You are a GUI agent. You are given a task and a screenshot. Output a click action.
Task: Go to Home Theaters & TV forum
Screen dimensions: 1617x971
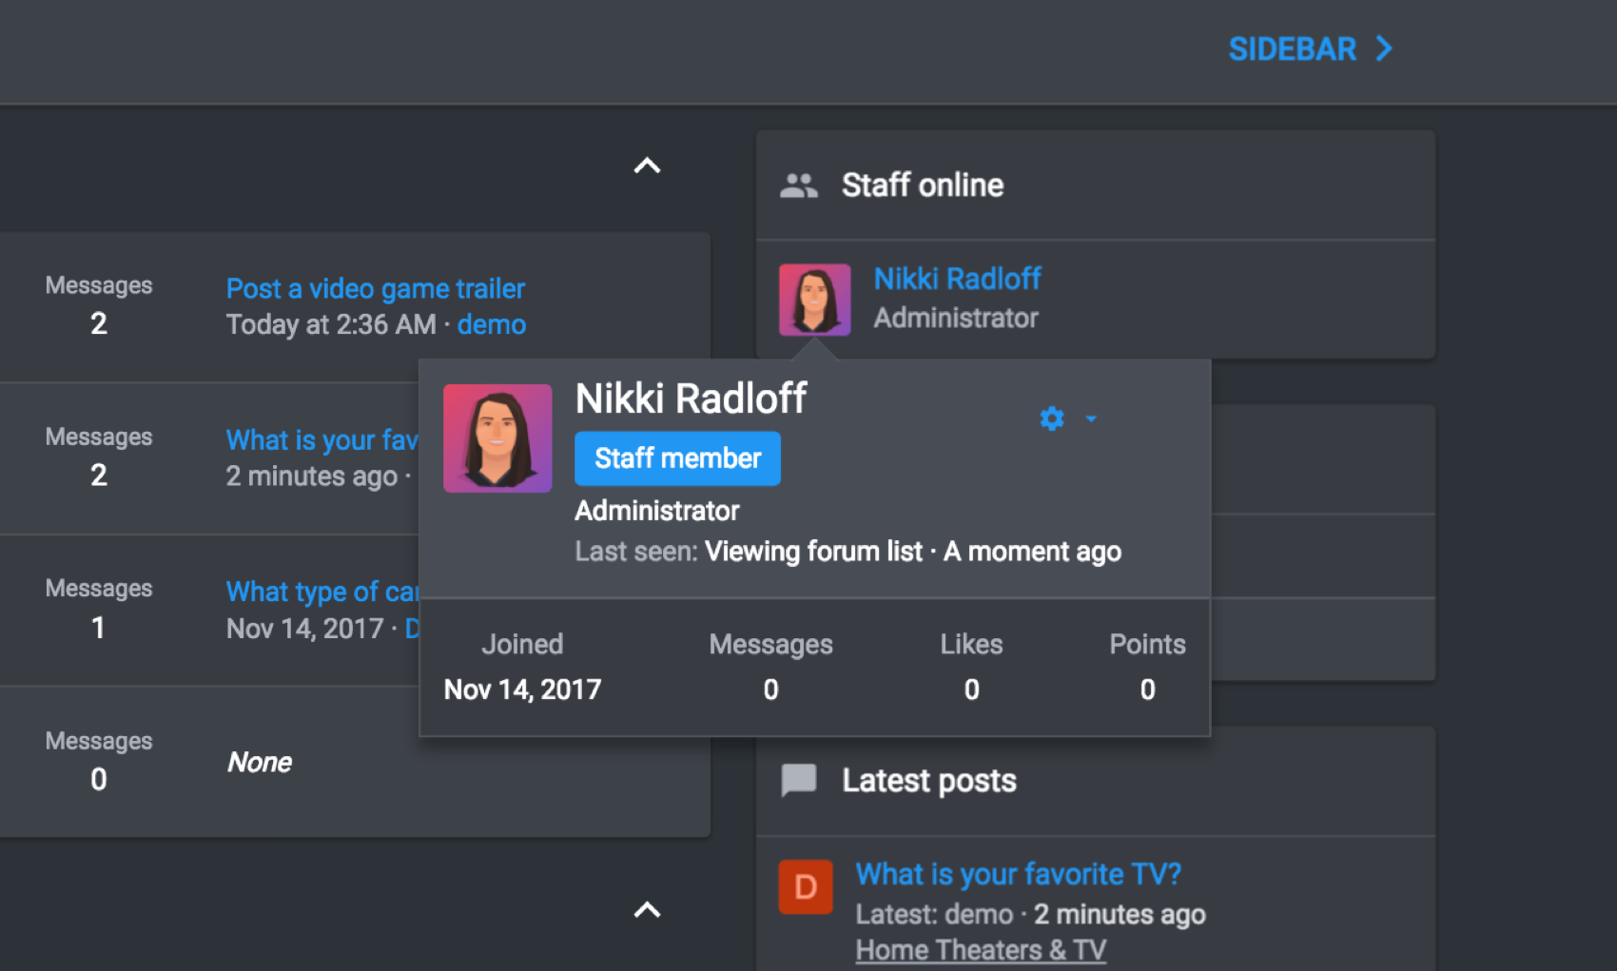[981, 950]
